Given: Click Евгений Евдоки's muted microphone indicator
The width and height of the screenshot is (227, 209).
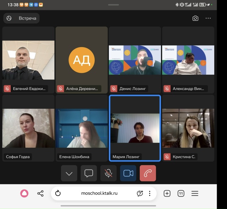Looking at the screenshot, I should click(7, 89).
